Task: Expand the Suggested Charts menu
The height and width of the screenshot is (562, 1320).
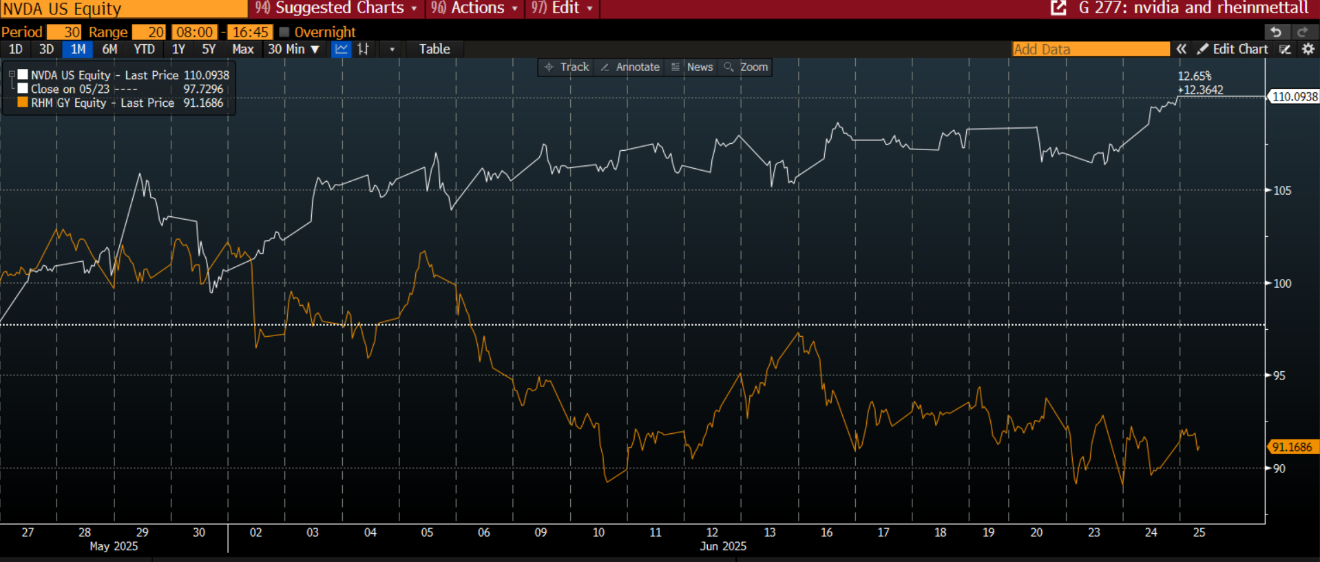Action: (x=337, y=8)
